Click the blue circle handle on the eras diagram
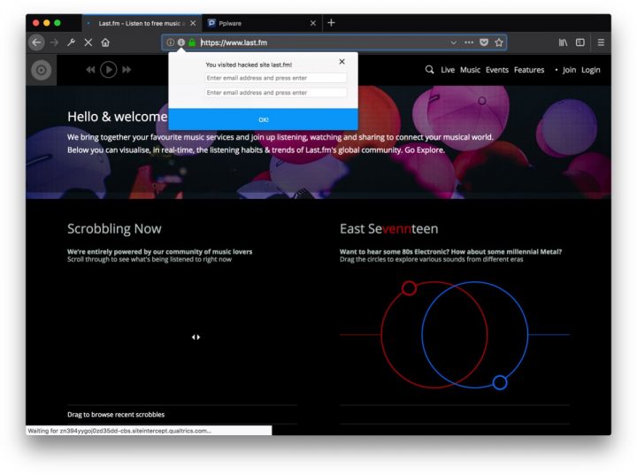The height and width of the screenshot is (475, 637). pos(500,382)
